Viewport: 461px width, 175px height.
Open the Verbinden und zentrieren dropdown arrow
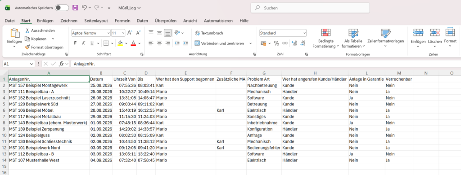[250, 43]
